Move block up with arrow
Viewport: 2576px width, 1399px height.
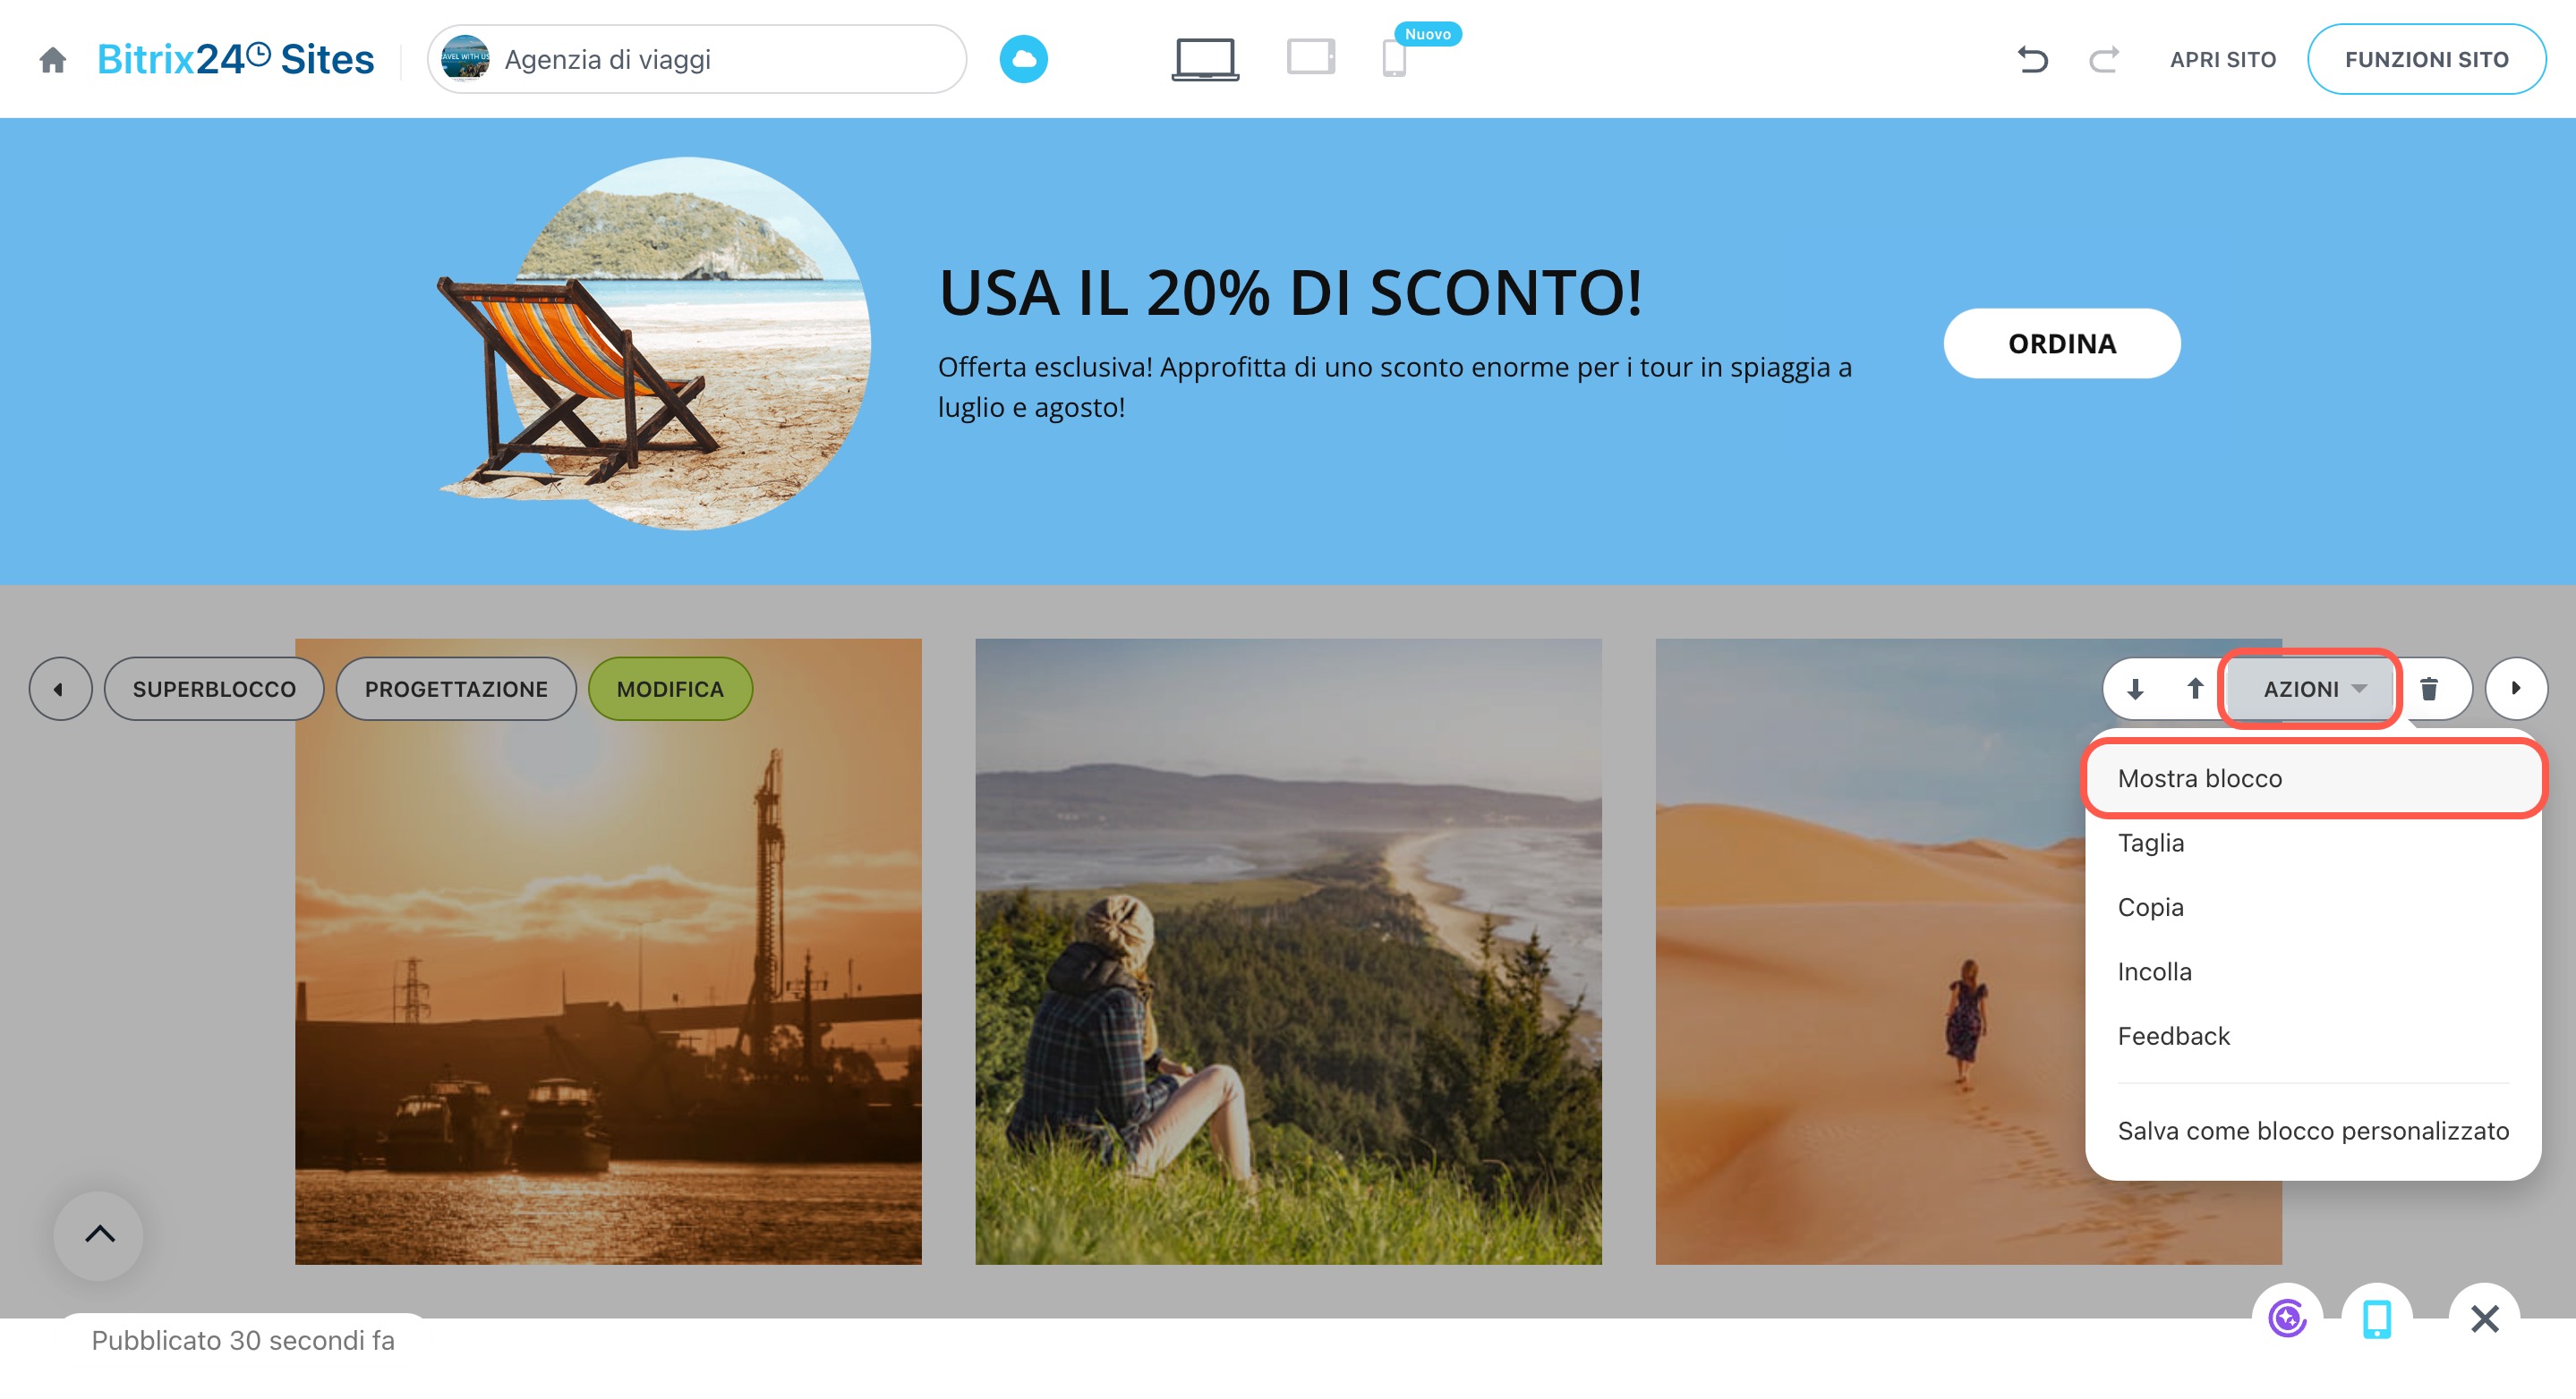click(2194, 689)
